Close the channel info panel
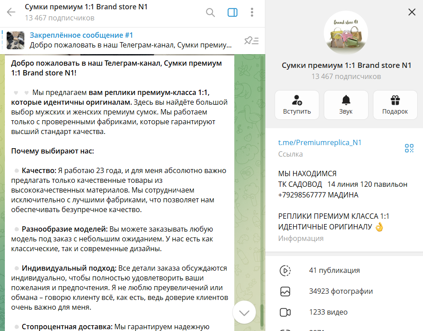Screen dimensions: 423x331 pyautogui.click(x=411, y=12)
